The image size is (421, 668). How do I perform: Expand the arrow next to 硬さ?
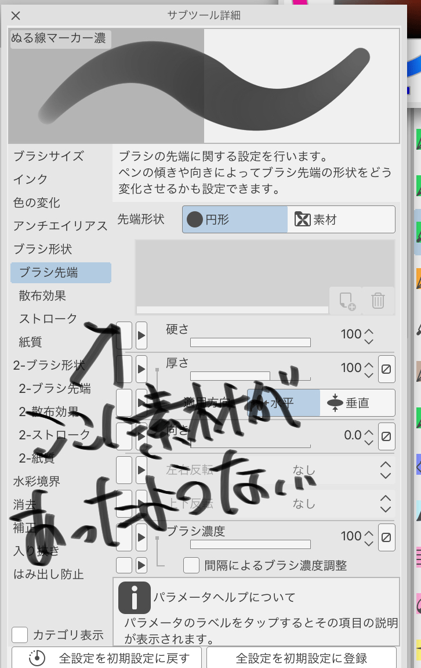141,335
